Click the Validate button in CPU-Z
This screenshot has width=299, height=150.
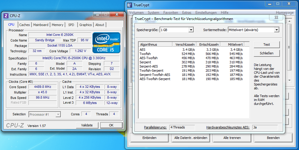coord(87,125)
